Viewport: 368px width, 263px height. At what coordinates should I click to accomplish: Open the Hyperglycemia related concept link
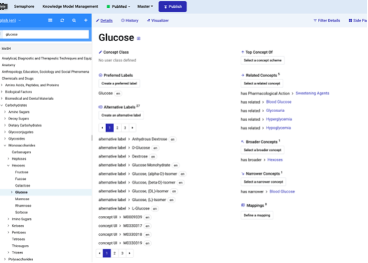[279, 119]
